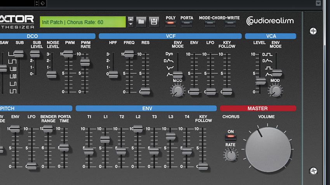Click the SUB LEVEL slider handle

[35, 54]
